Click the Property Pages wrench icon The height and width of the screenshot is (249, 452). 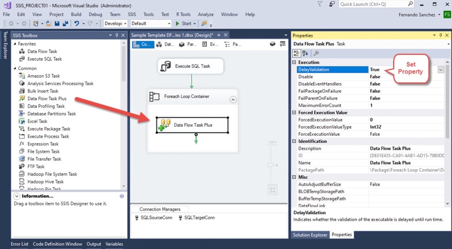[x=316, y=53]
